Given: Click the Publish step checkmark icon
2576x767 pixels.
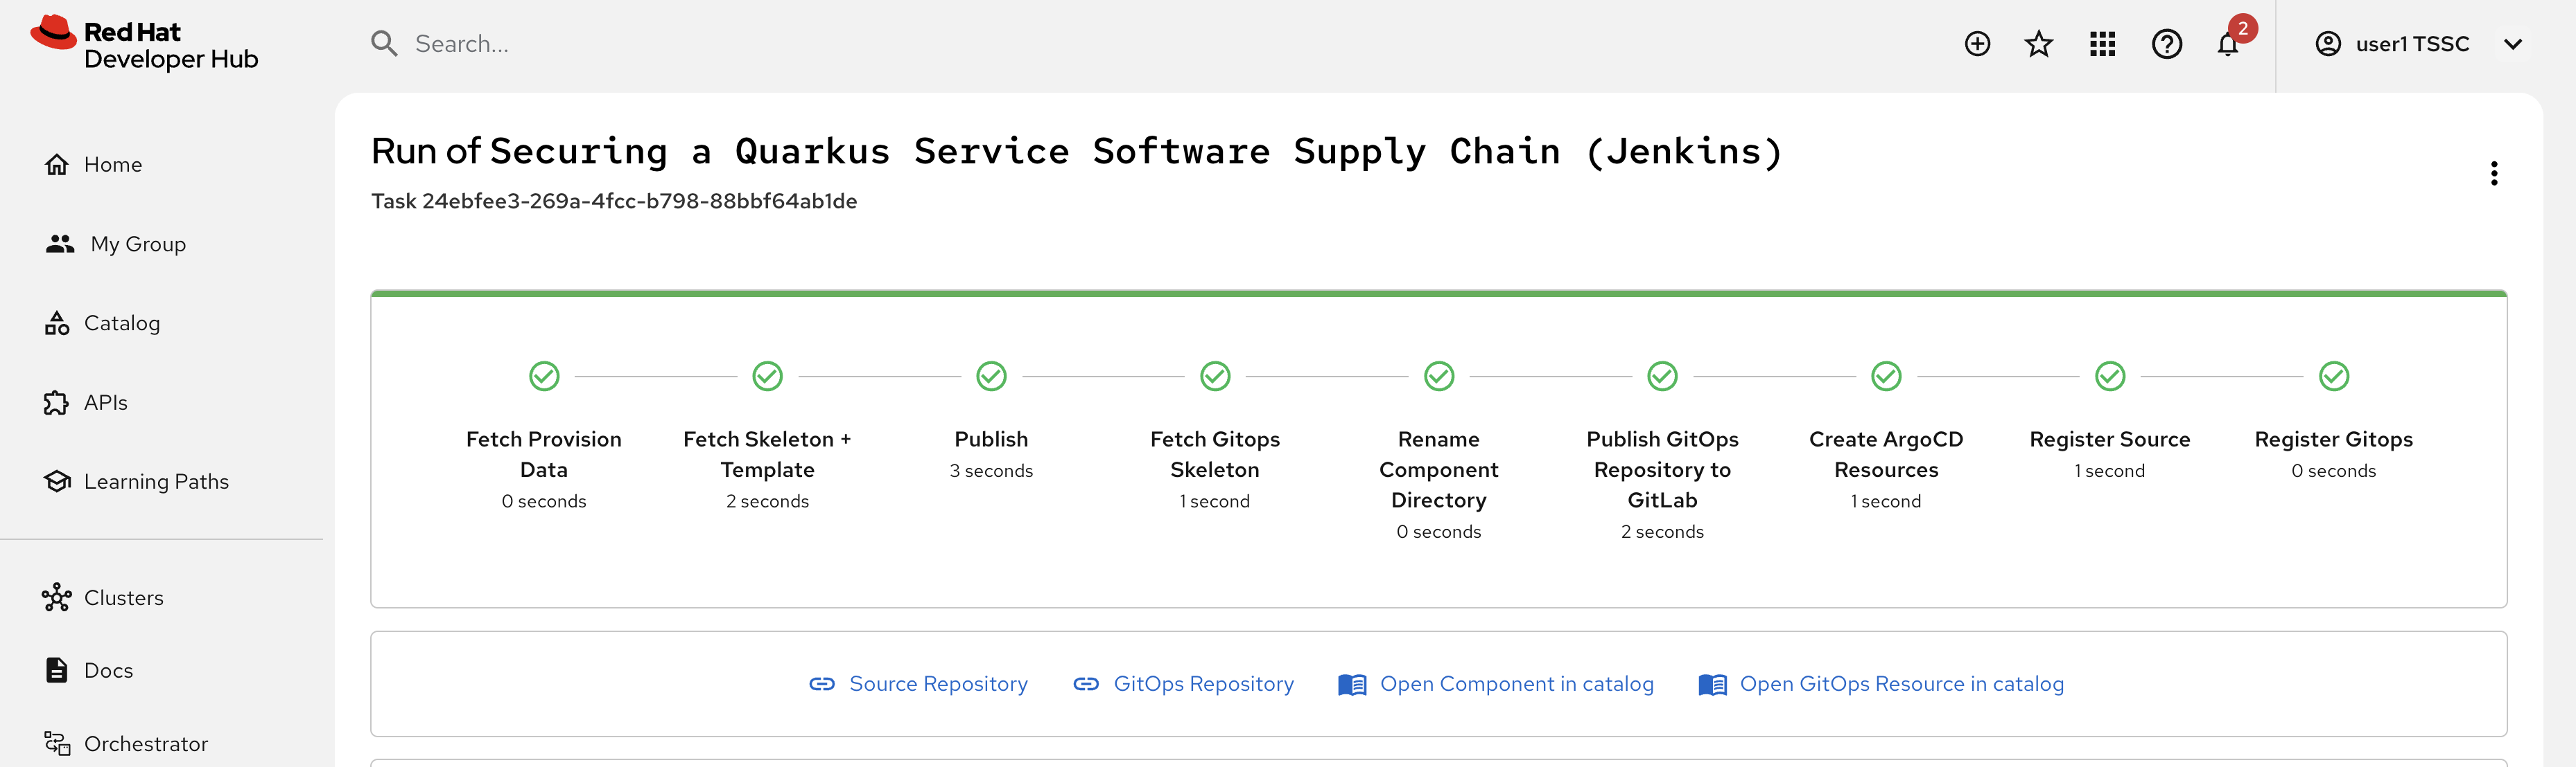Looking at the screenshot, I should click(x=991, y=377).
